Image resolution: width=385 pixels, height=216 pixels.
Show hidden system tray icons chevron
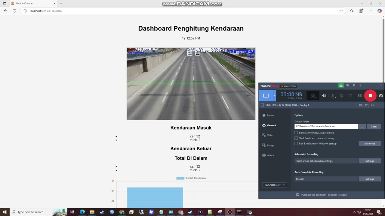tap(354, 212)
